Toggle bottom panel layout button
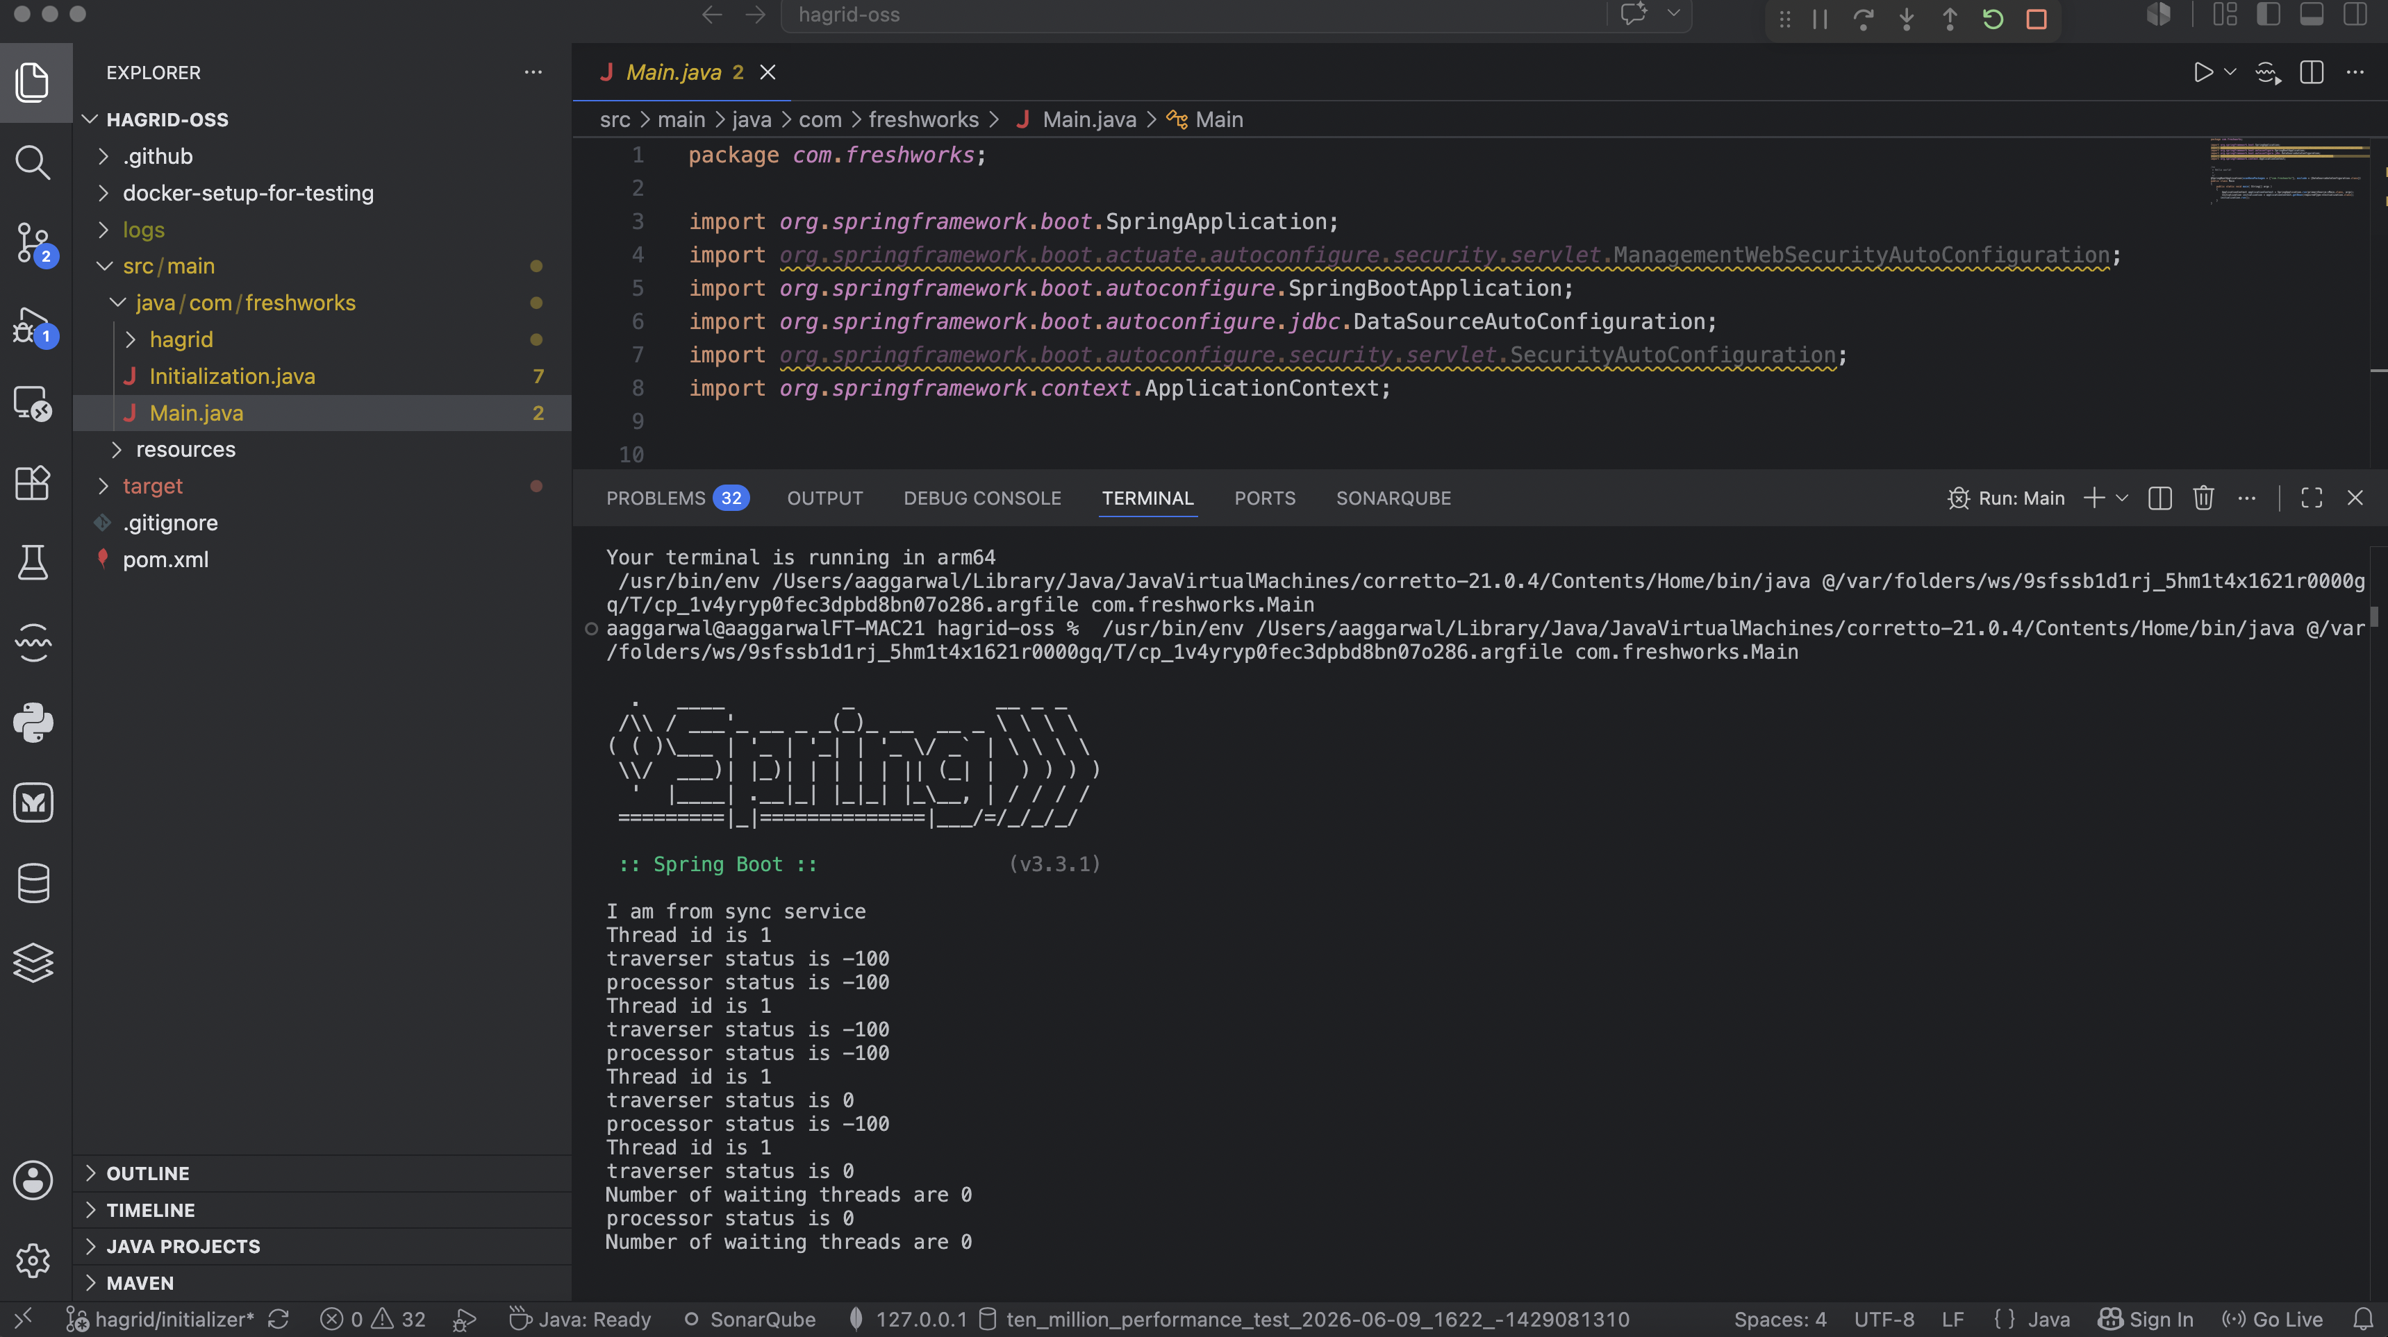This screenshot has width=2388, height=1337. (x=2312, y=15)
